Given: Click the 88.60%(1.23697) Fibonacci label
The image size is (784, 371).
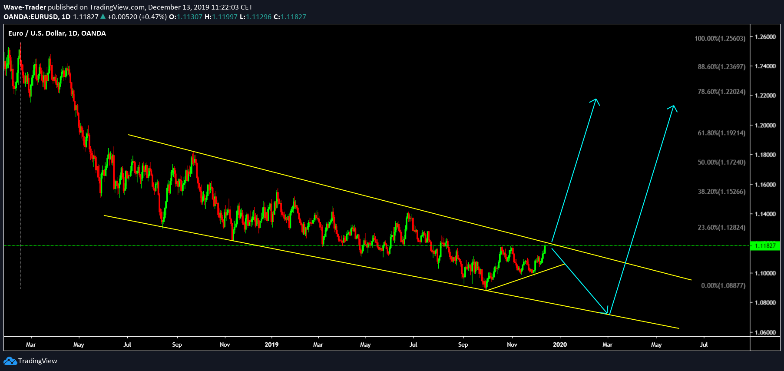Looking at the screenshot, I should 721,66.
